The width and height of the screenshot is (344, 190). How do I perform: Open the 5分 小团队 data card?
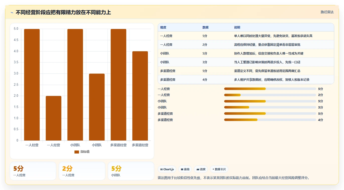pos(131,171)
